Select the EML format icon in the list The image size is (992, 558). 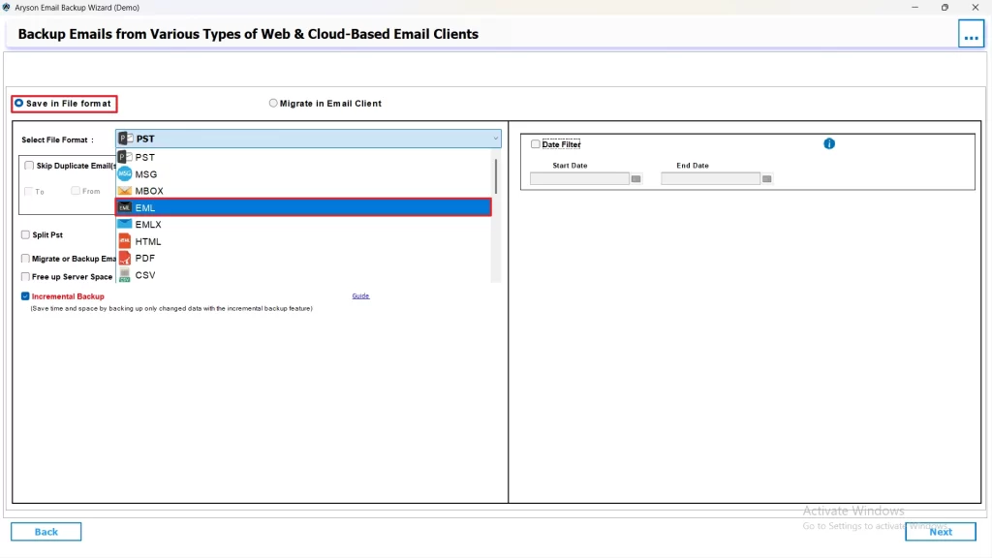(x=125, y=207)
